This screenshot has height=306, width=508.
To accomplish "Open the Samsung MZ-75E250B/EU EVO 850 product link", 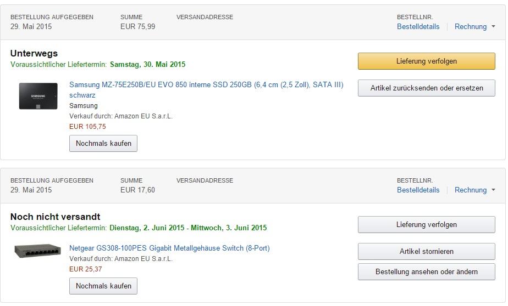I will coord(206,85).
